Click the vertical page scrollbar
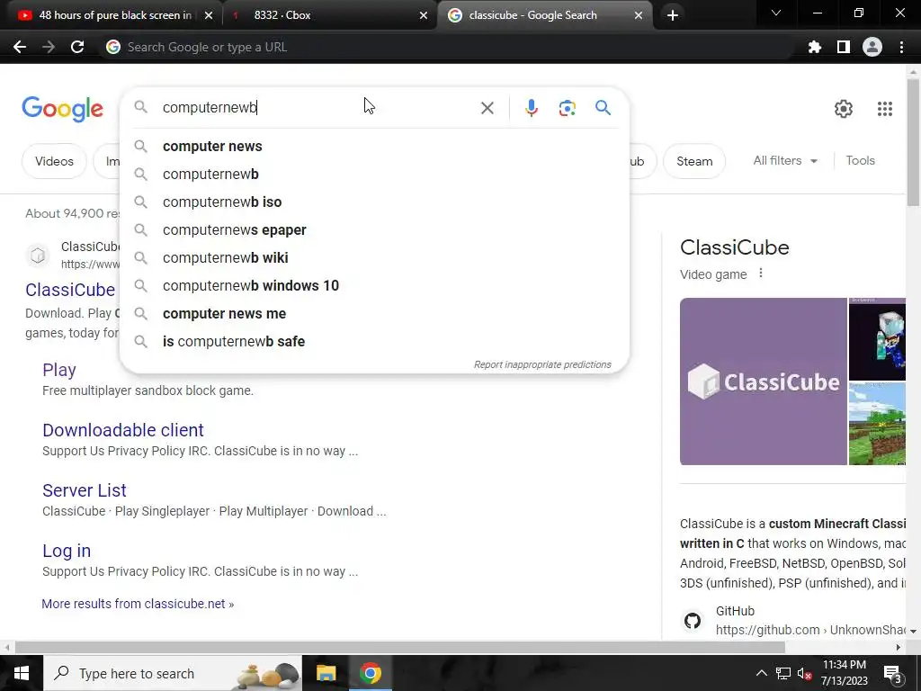921x691 pixels. (x=913, y=141)
